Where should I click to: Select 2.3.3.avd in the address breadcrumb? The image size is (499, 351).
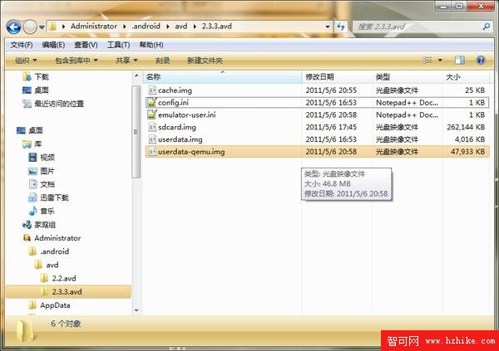click(x=217, y=27)
